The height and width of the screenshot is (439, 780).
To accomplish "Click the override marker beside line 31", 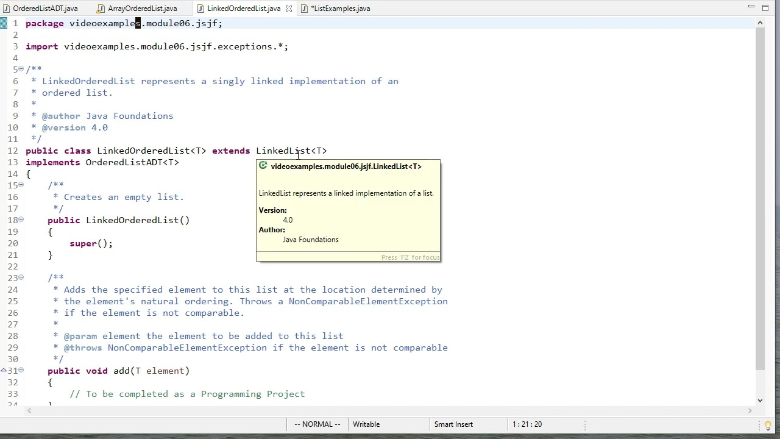I will pyautogui.click(x=4, y=371).
